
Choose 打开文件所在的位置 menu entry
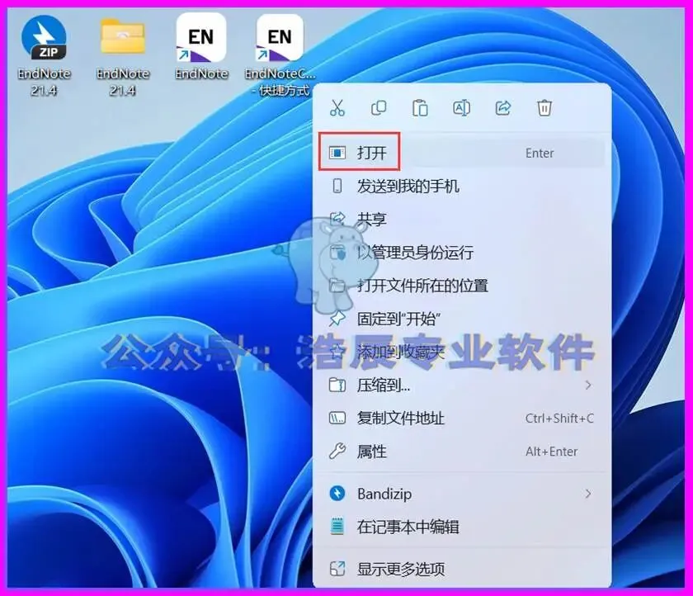click(x=461, y=286)
